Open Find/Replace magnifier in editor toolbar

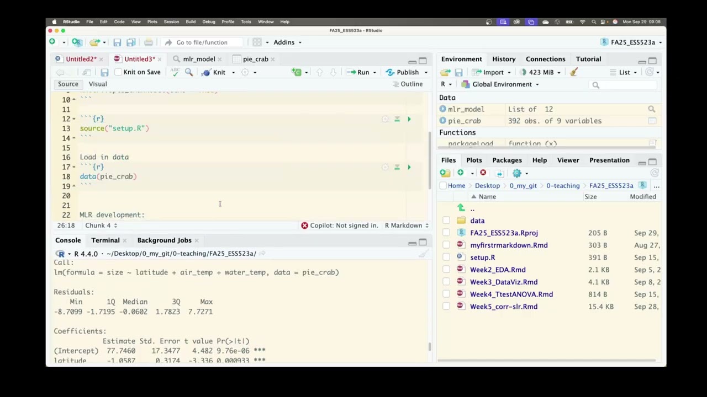[x=189, y=72]
